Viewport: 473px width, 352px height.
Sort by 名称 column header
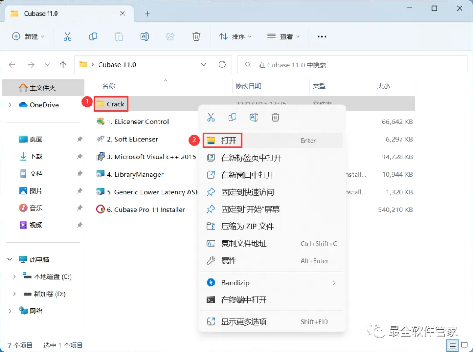pos(109,86)
